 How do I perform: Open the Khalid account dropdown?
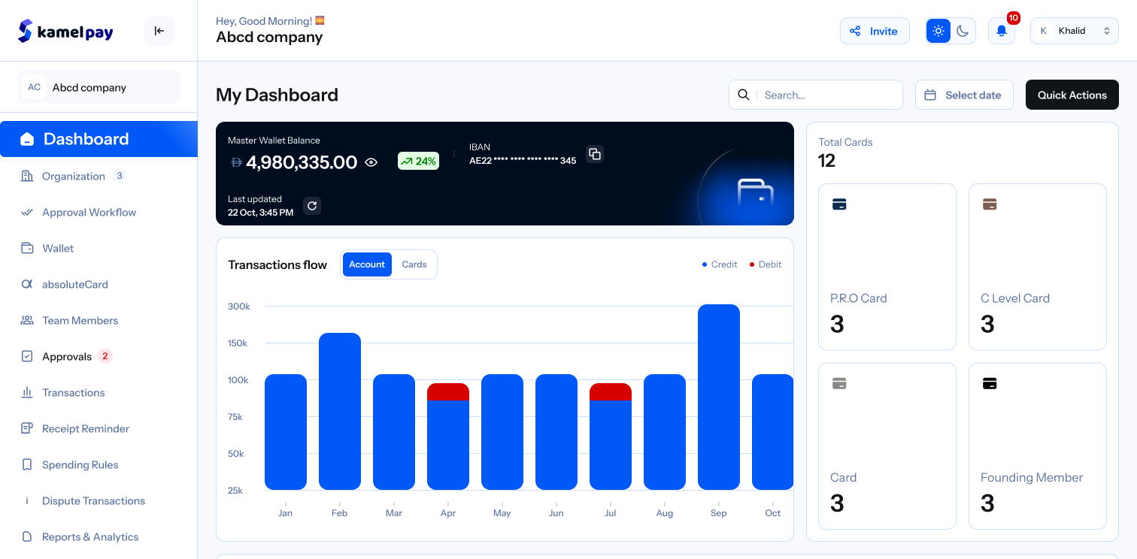click(x=1074, y=30)
